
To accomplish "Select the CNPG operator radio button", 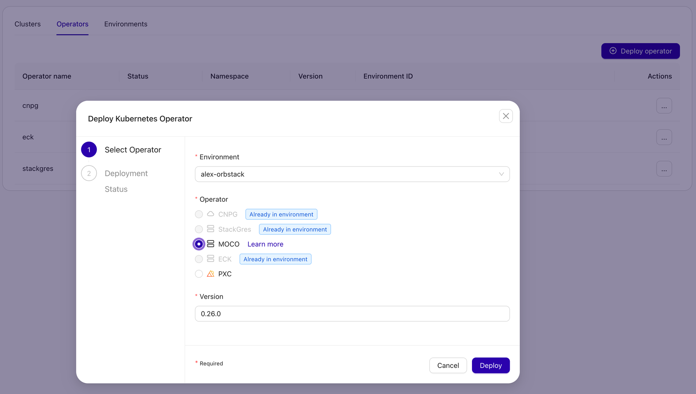I will coord(199,214).
